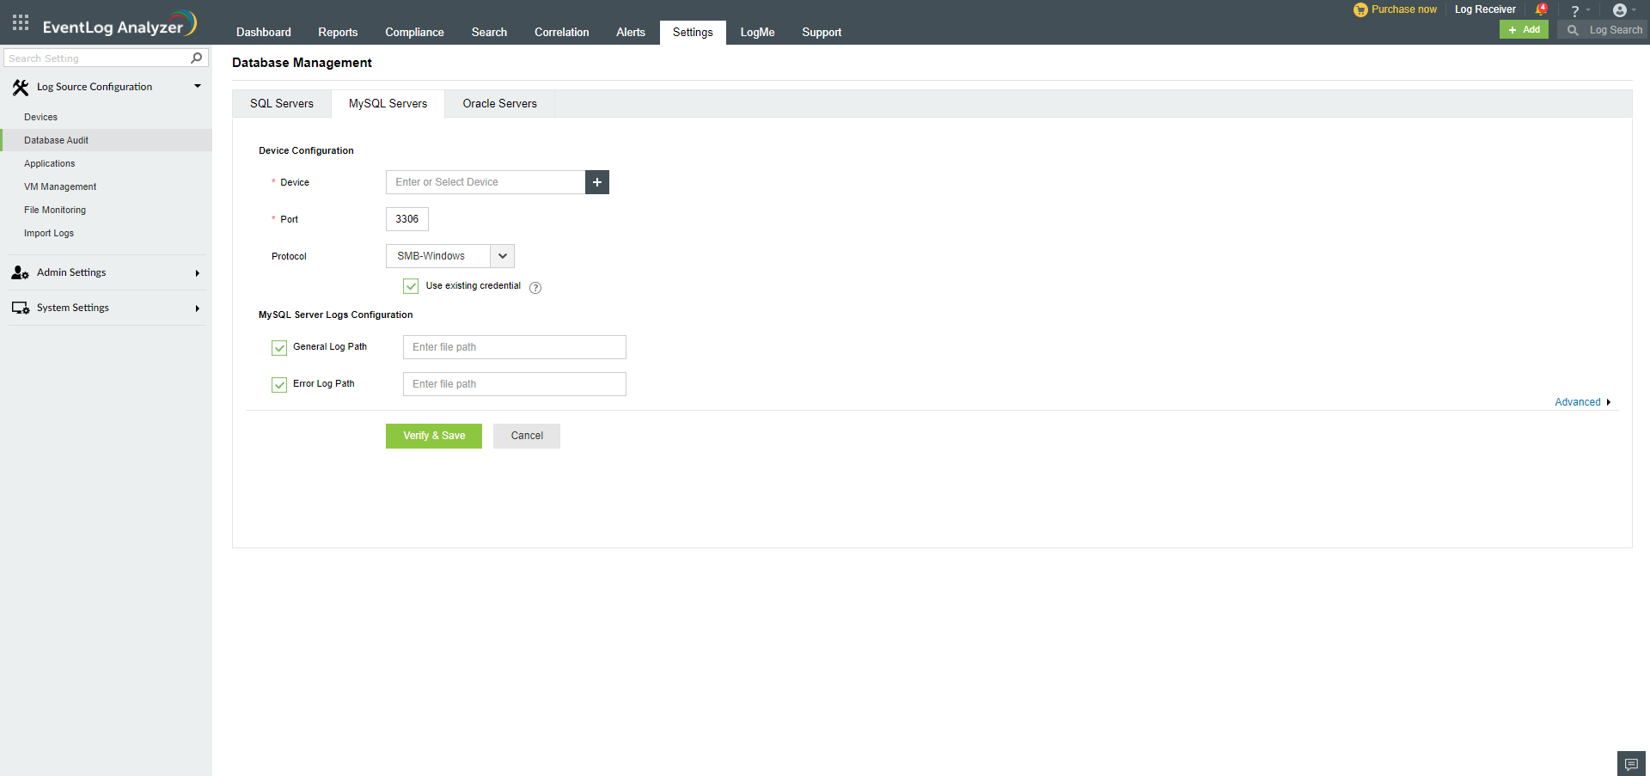Screen dimensions: 1650x776
Task: Expand the System Settings section
Action: point(198,309)
